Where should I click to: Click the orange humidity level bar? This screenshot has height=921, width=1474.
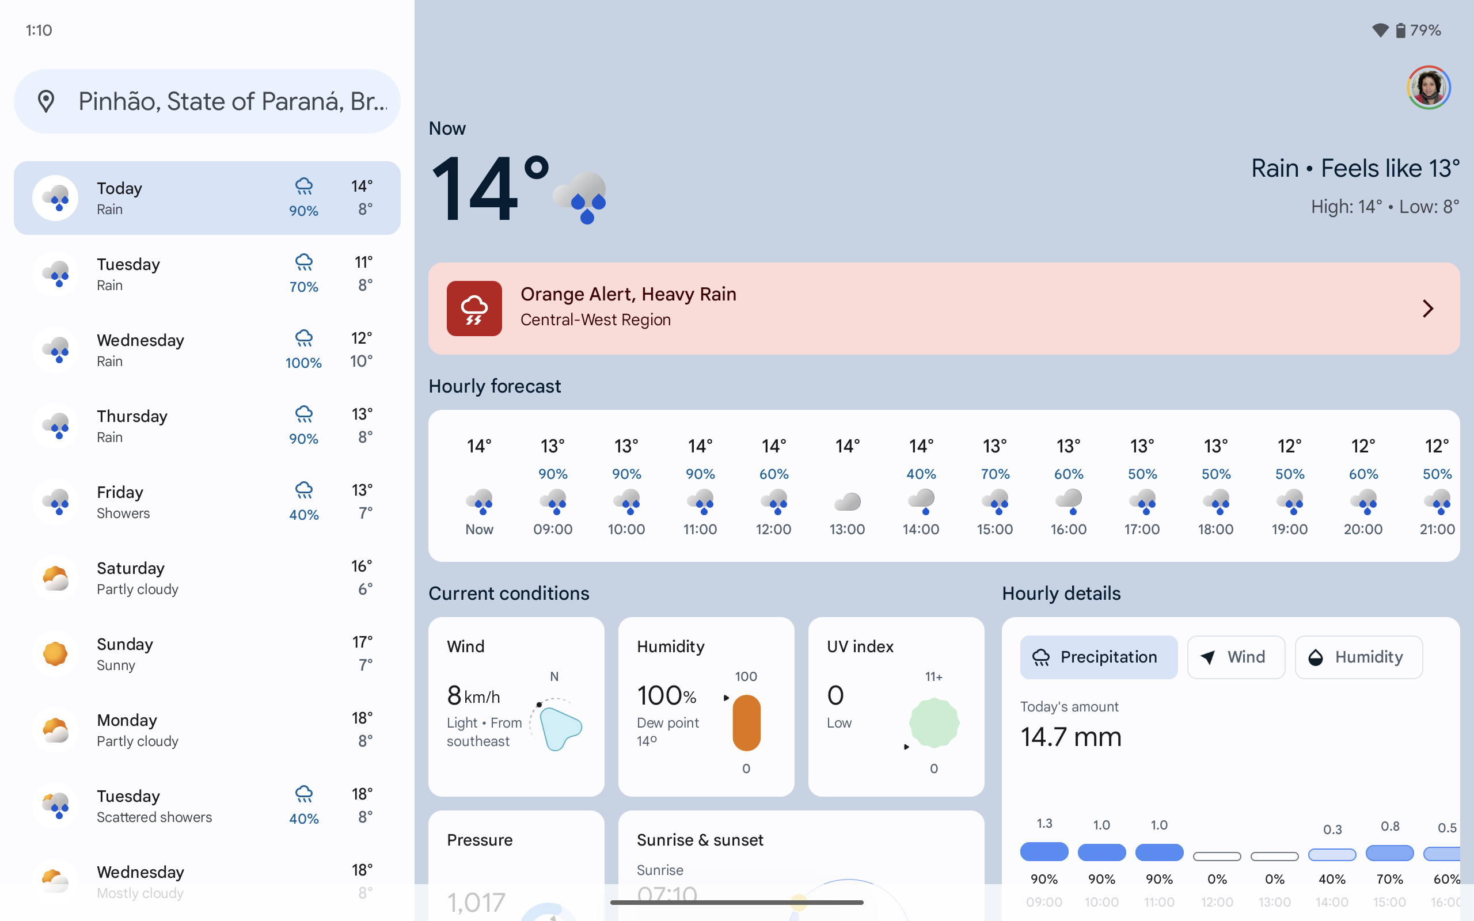click(746, 723)
